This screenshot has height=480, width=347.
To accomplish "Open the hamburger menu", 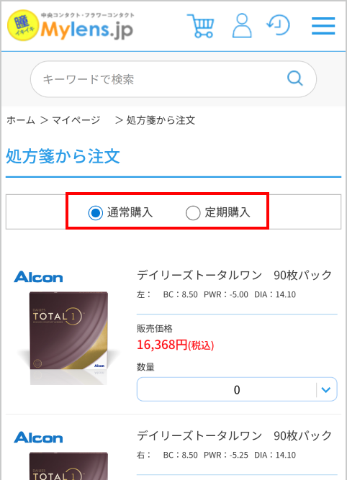I will click(323, 26).
